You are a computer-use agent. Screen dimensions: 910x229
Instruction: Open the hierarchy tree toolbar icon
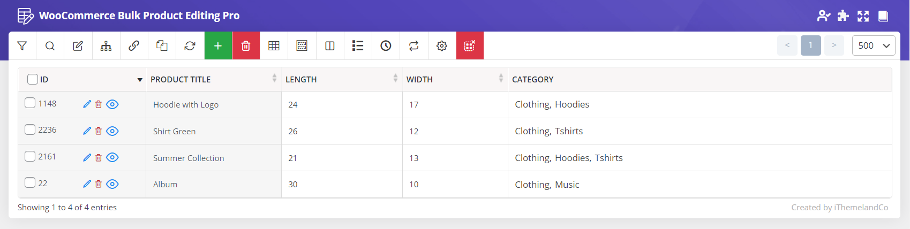(106, 46)
